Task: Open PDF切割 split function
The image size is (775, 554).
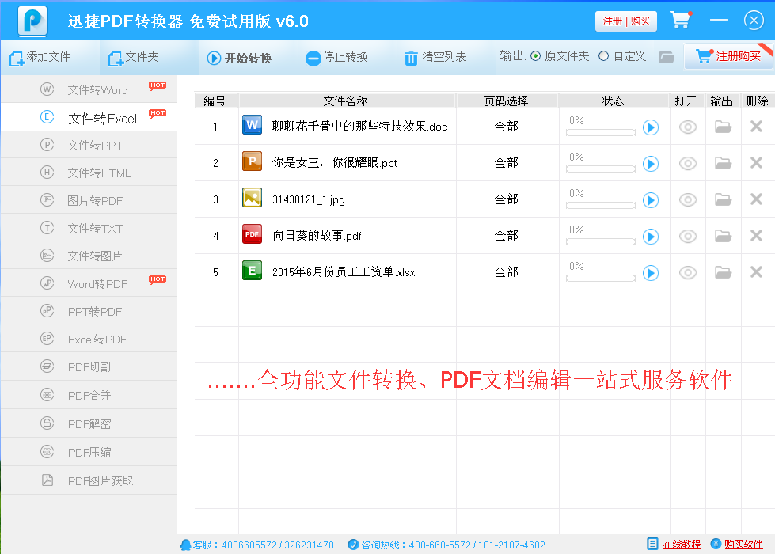Action: click(x=89, y=366)
